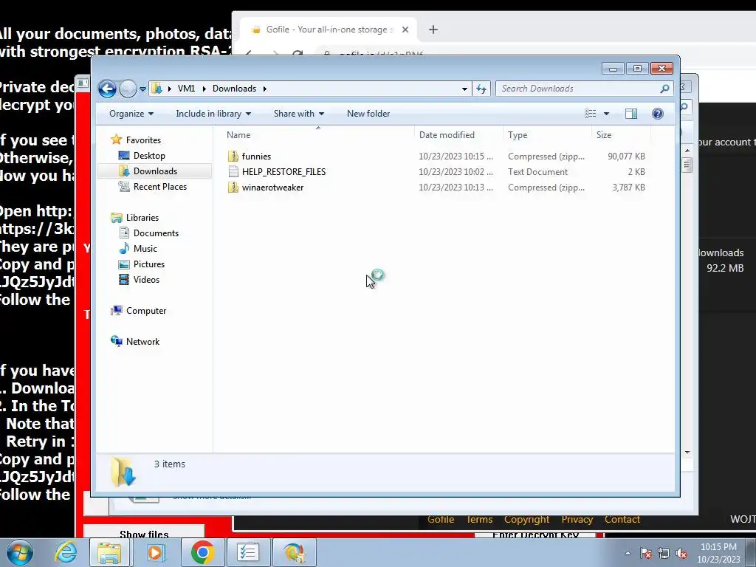Open Privacy link on Gofile page
Screen dimensions: 756x567
tap(577, 520)
